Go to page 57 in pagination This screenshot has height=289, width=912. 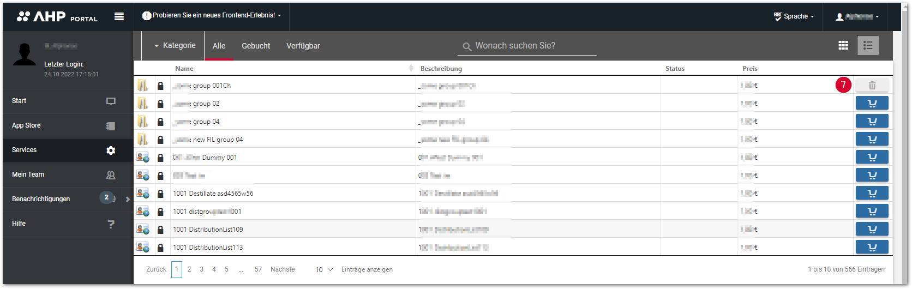pos(258,269)
